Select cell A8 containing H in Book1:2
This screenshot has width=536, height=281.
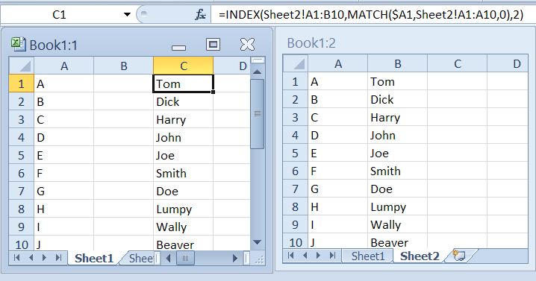(337, 207)
